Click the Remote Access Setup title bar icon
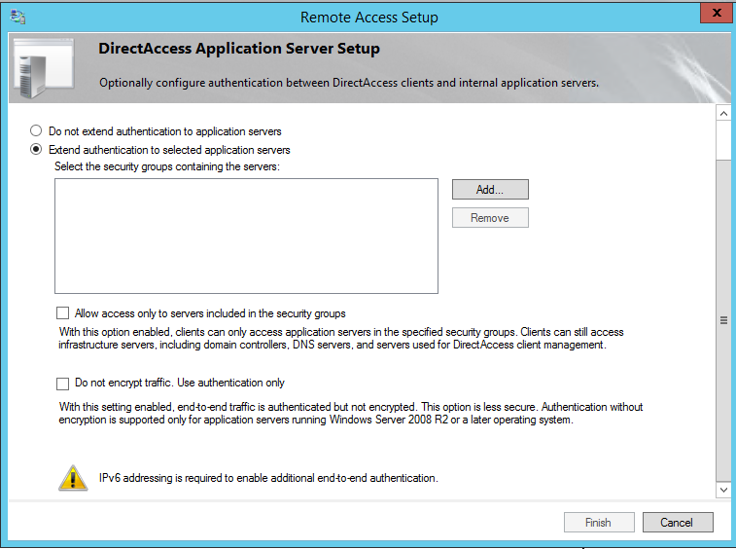Image resolution: width=736 pixels, height=549 pixels. (x=18, y=17)
